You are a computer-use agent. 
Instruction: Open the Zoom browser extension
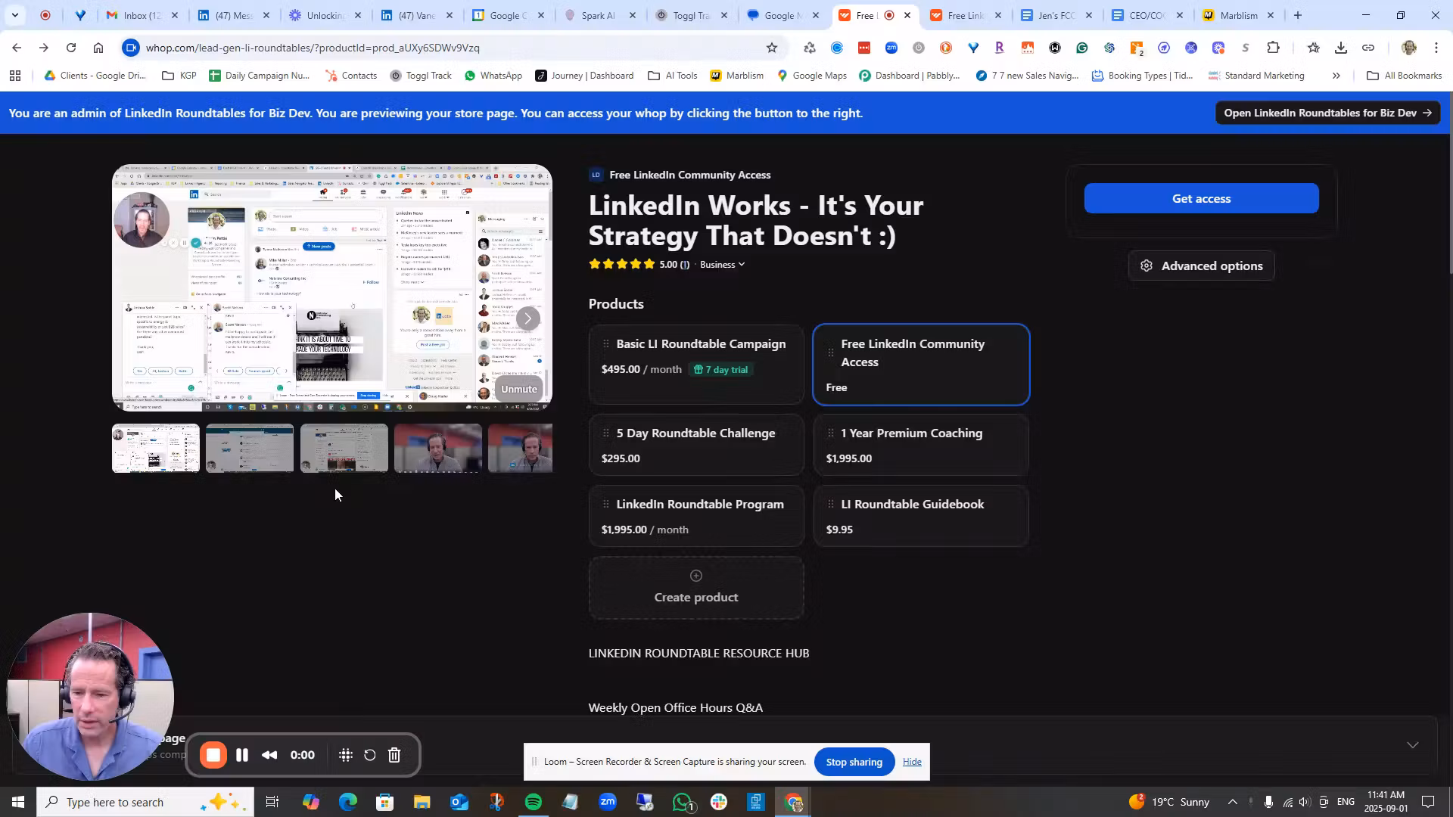click(x=891, y=47)
